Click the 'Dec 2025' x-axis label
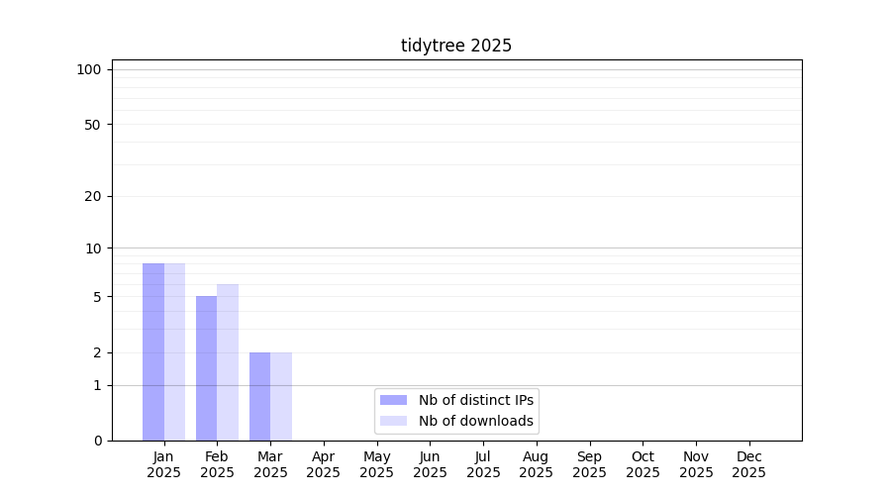This screenshot has width=891, height=495. pyautogui.click(x=749, y=464)
